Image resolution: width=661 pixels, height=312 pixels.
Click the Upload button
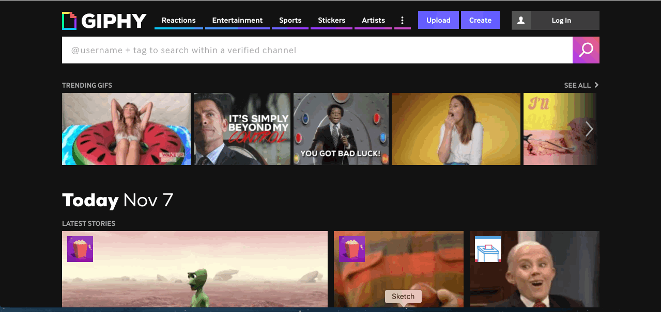click(x=438, y=20)
